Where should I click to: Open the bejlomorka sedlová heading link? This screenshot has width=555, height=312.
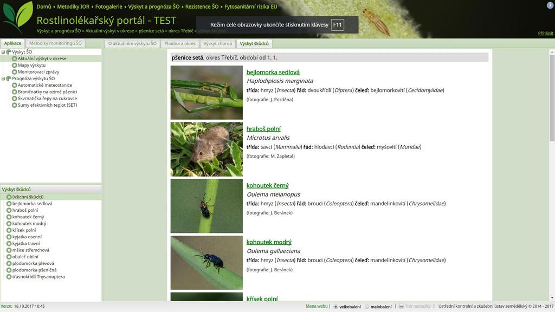(273, 72)
